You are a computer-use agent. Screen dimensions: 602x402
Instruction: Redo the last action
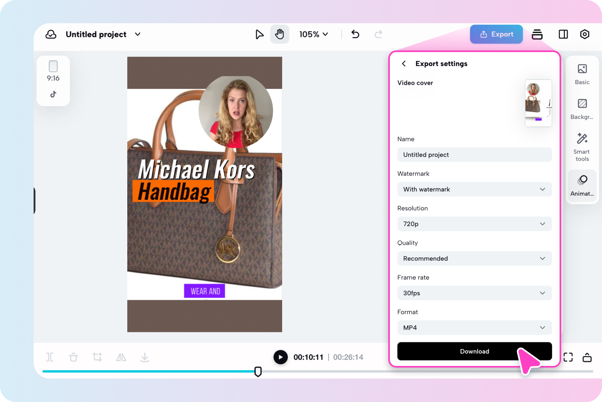coord(378,34)
